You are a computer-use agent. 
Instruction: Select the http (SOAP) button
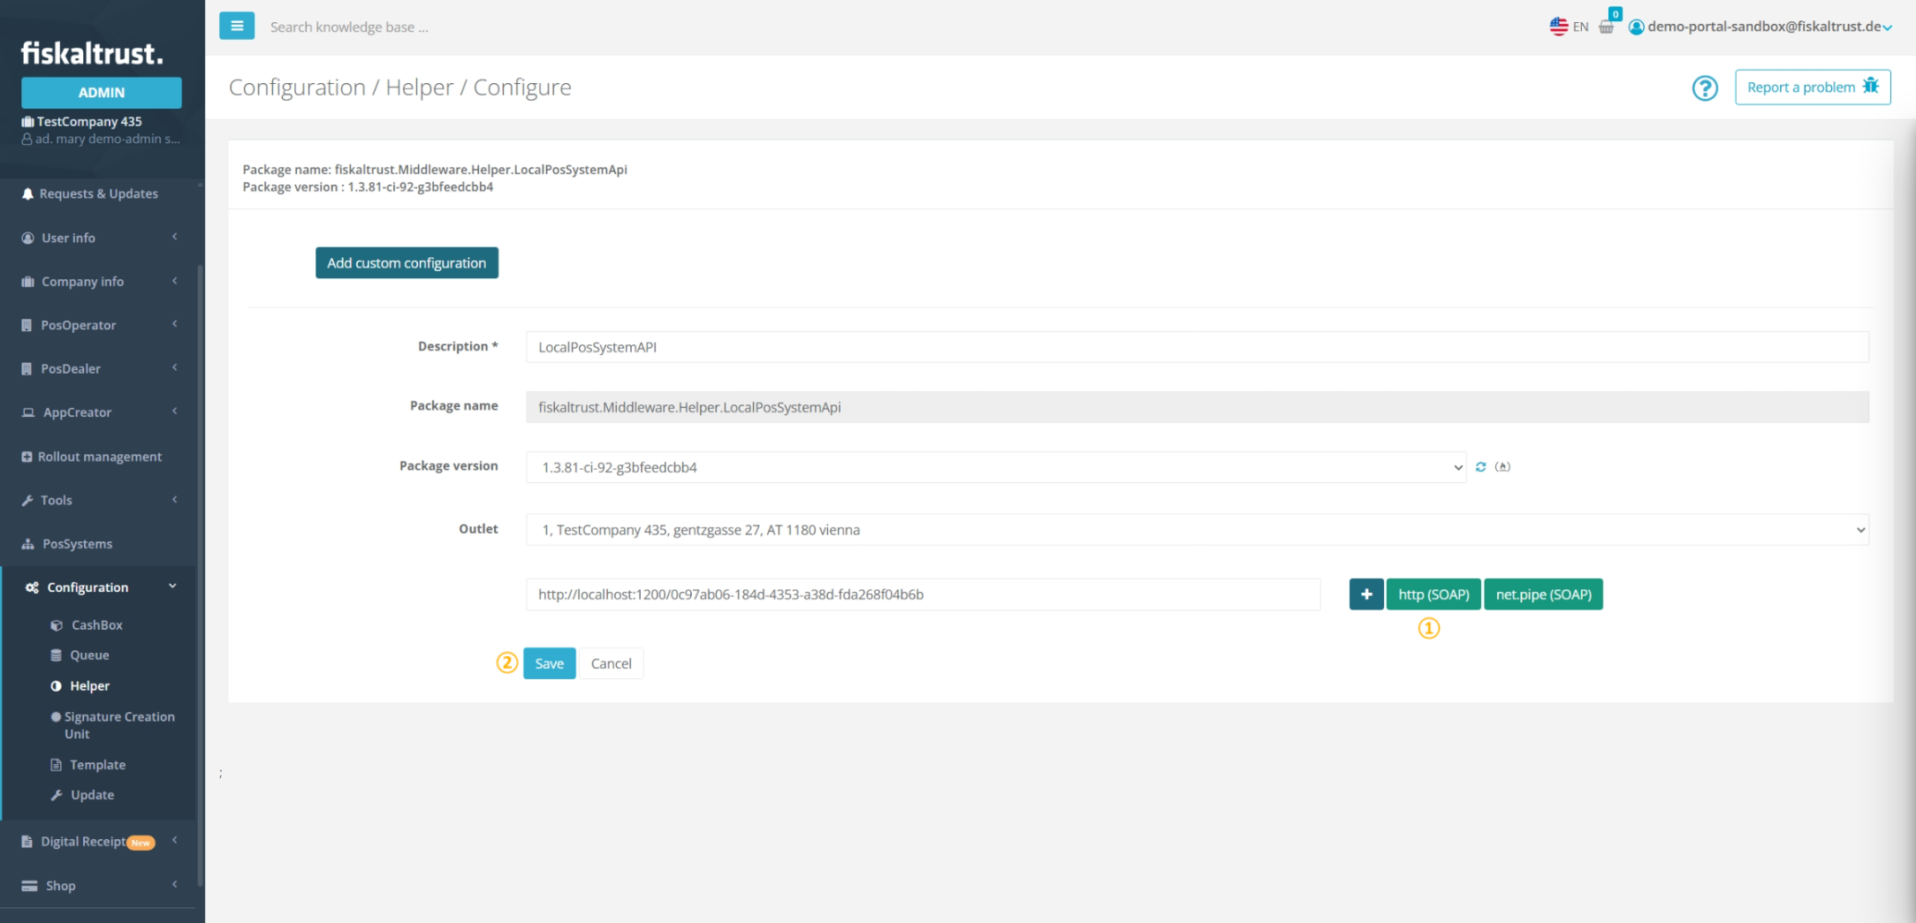pos(1433,594)
